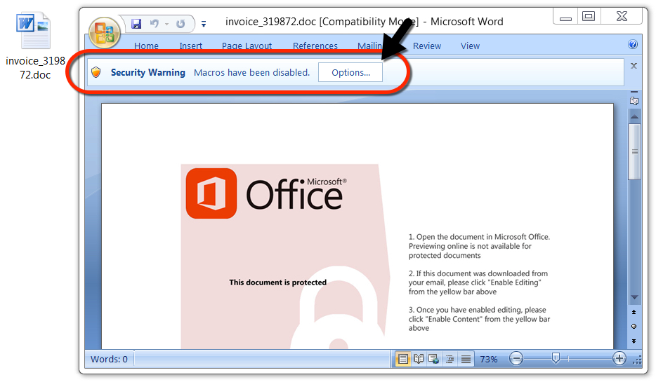Click Options button in Security Warning bar
The width and height of the screenshot is (656, 382).
(x=350, y=72)
